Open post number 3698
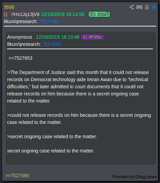This screenshot has width=160, height=183. tap(9, 7)
